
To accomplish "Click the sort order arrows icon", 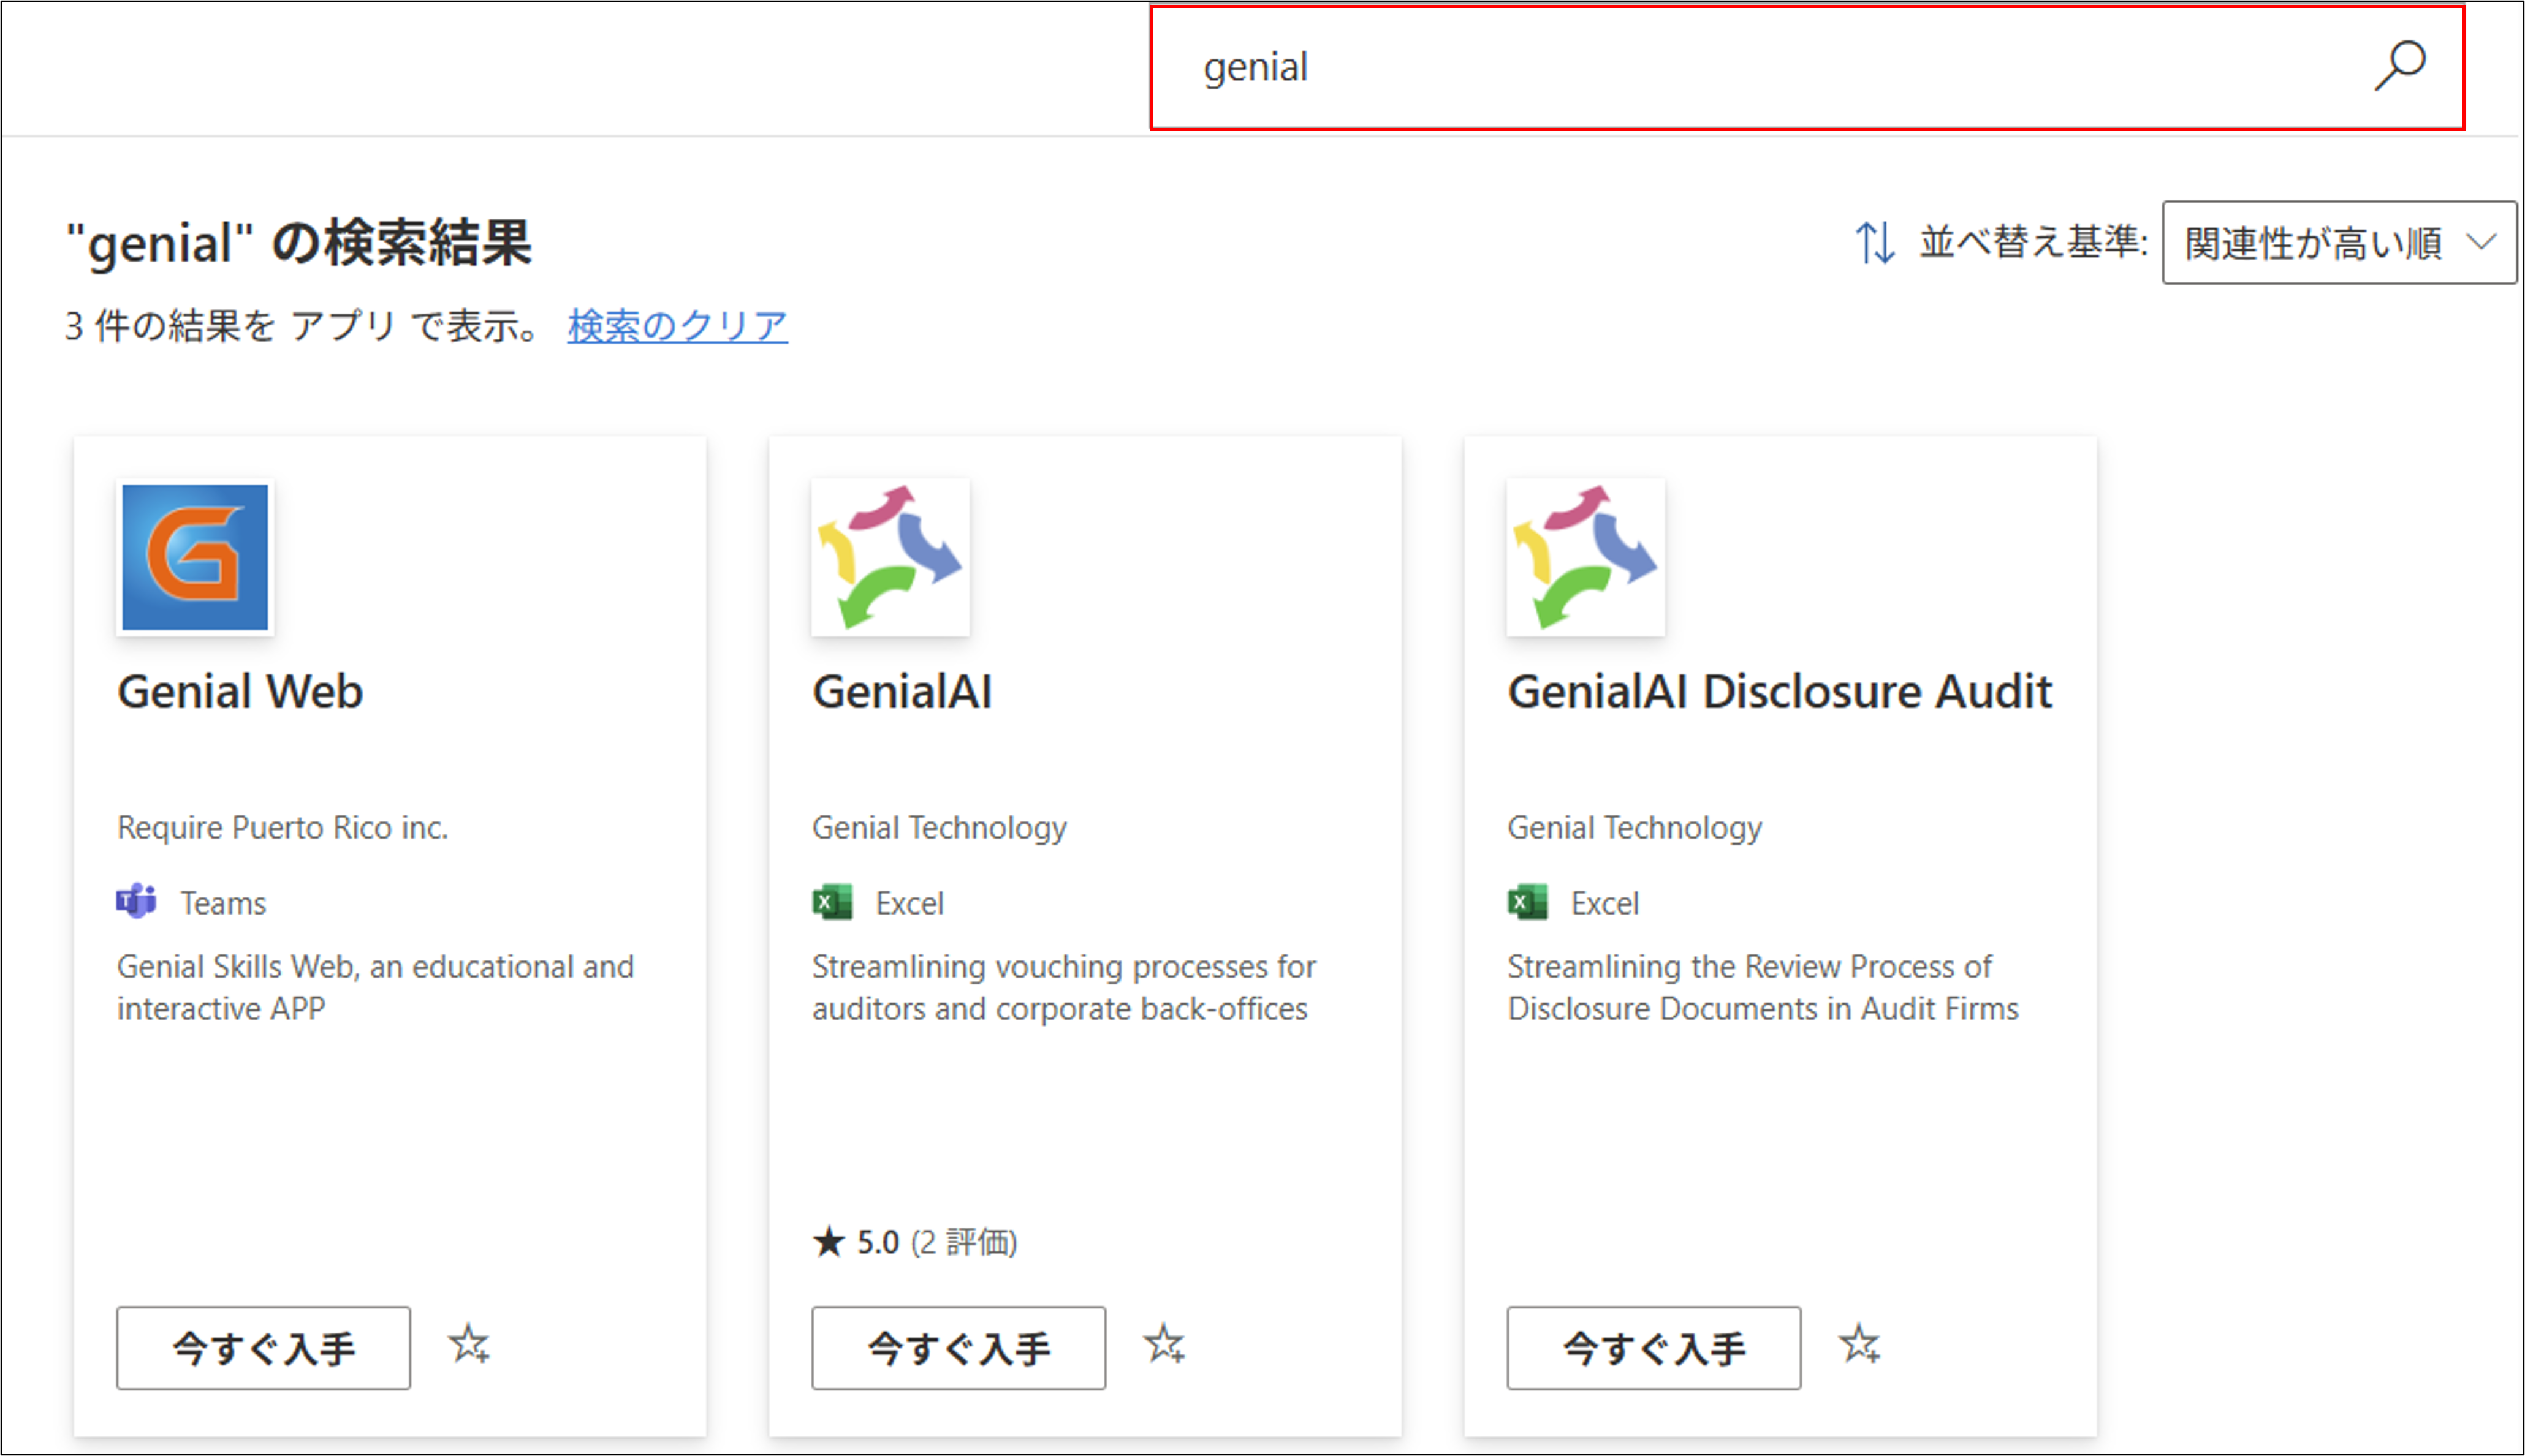I will click(1875, 242).
